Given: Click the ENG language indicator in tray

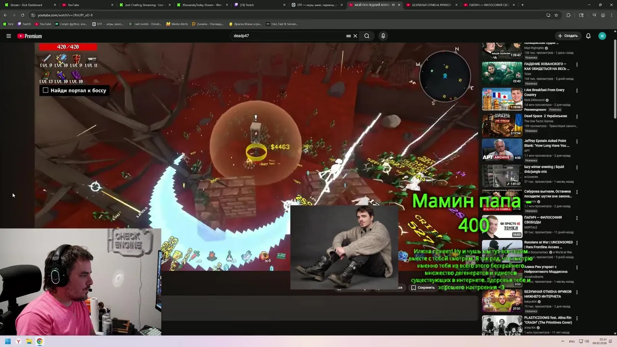Looking at the screenshot, I should point(572,341).
